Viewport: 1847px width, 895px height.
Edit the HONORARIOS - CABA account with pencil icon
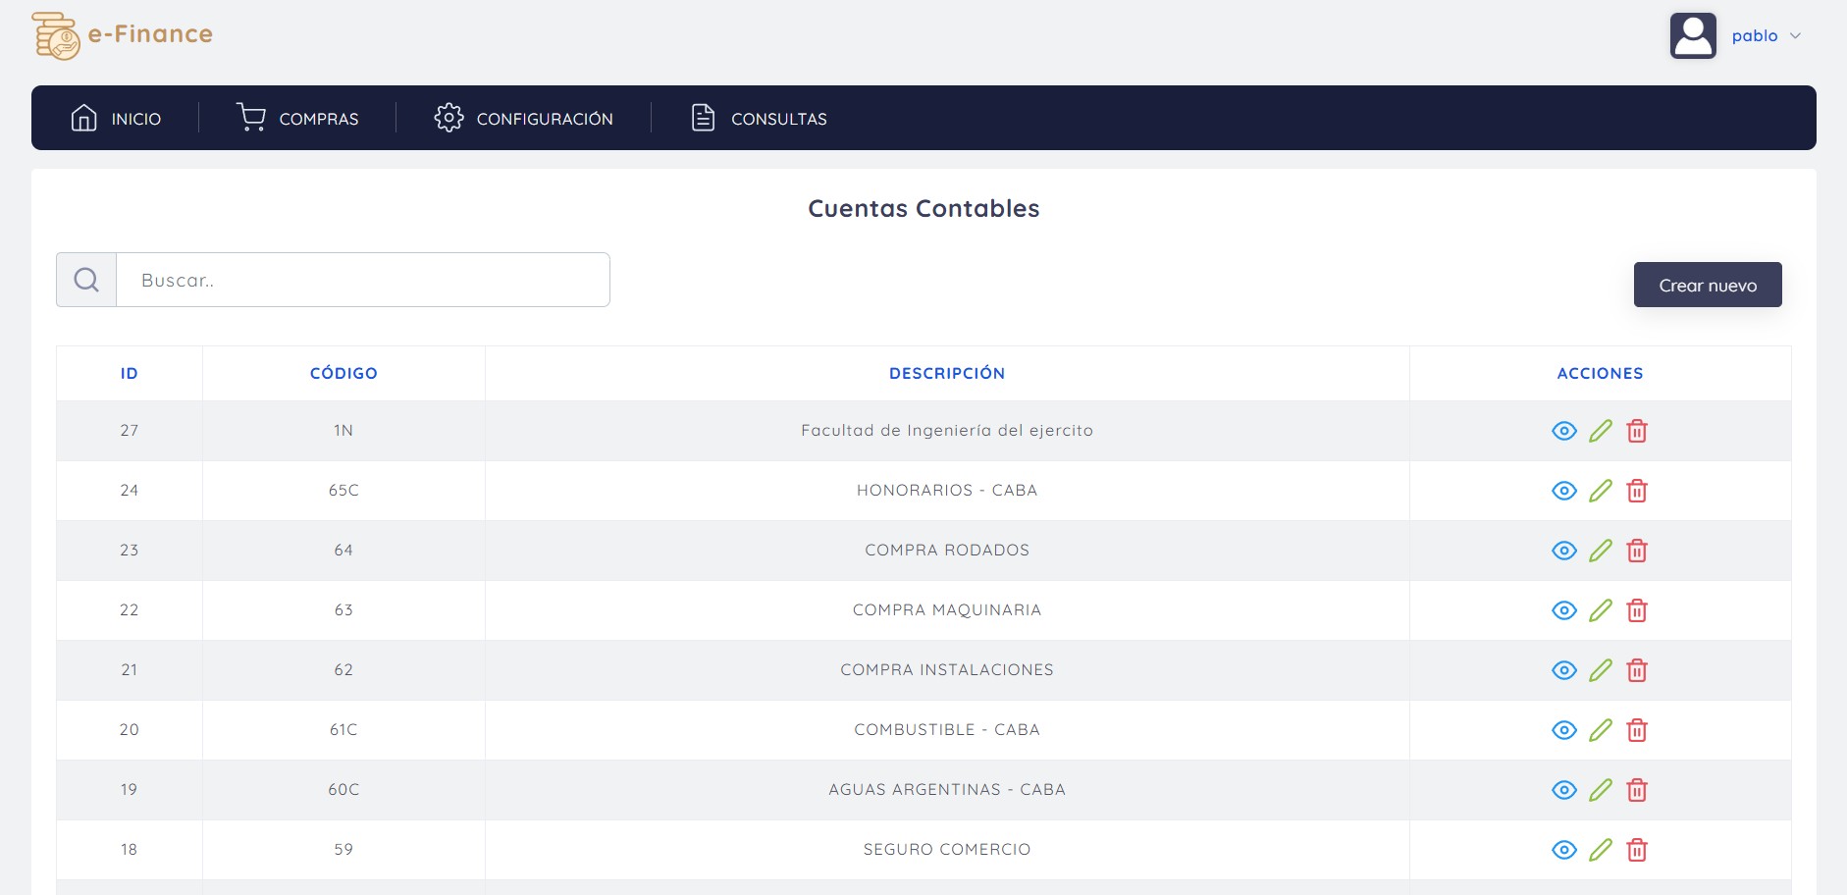[1600, 490]
